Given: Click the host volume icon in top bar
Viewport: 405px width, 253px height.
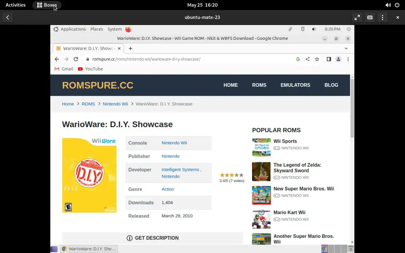Looking at the screenshot, I should (388, 5).
